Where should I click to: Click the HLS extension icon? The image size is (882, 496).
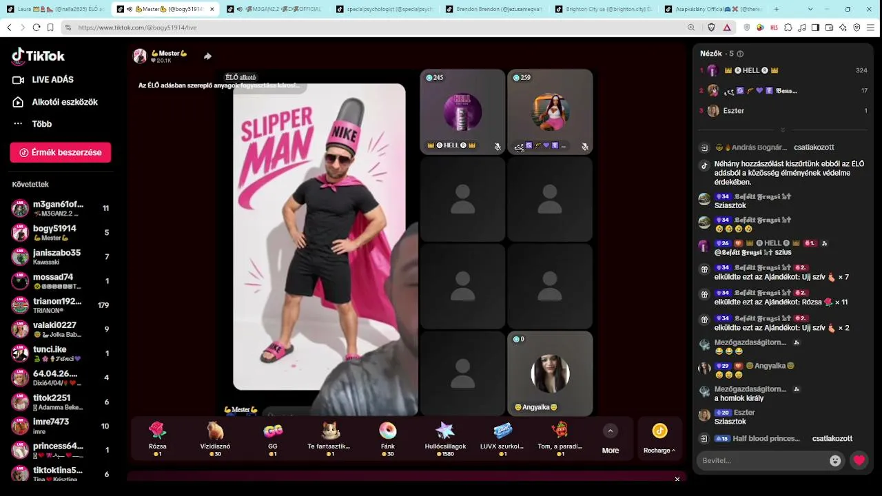[x=775, y=28]
